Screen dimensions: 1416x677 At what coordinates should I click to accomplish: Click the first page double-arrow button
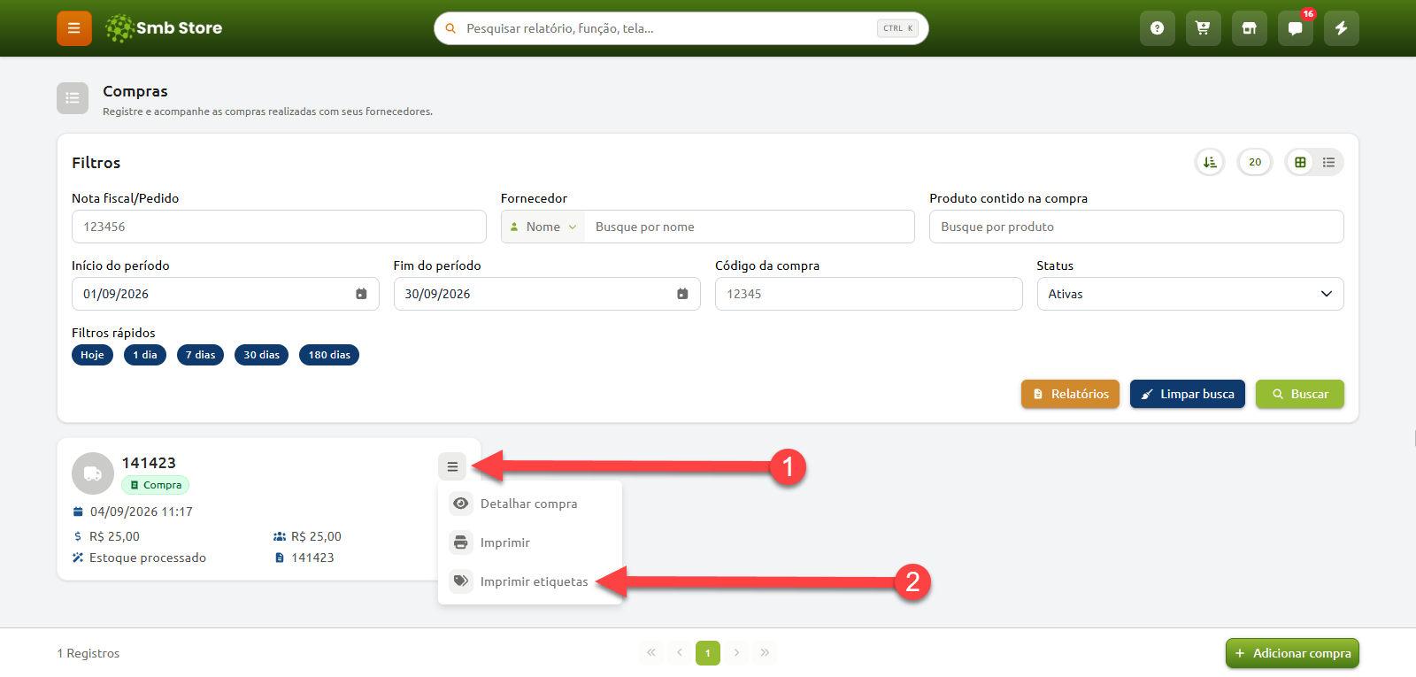tap(651, 653)
